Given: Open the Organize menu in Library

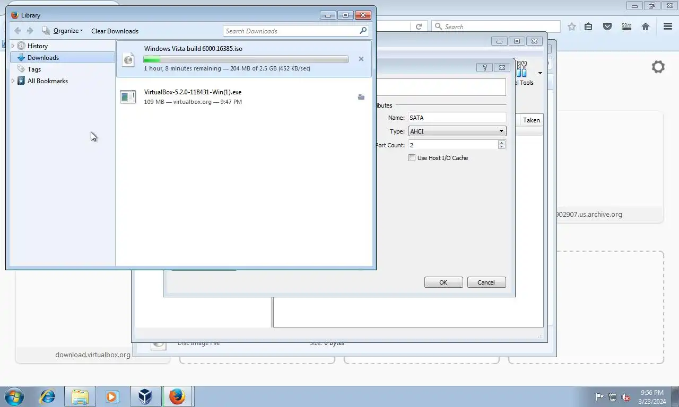Looking at the screenshot, I should (x=63, y=31).
